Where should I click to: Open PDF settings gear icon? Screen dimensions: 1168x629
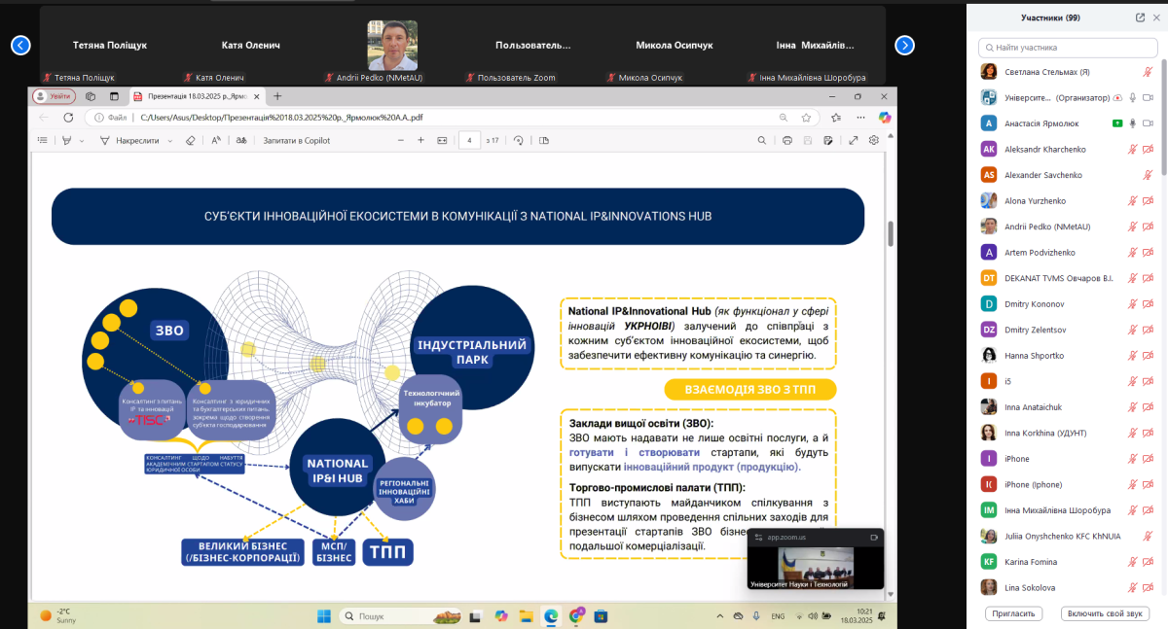(x=874, y=140)
